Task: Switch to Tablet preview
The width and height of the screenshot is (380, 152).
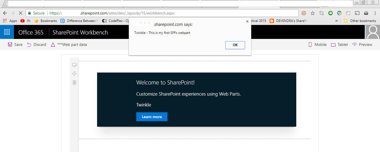Action: (x=339, y=44)
